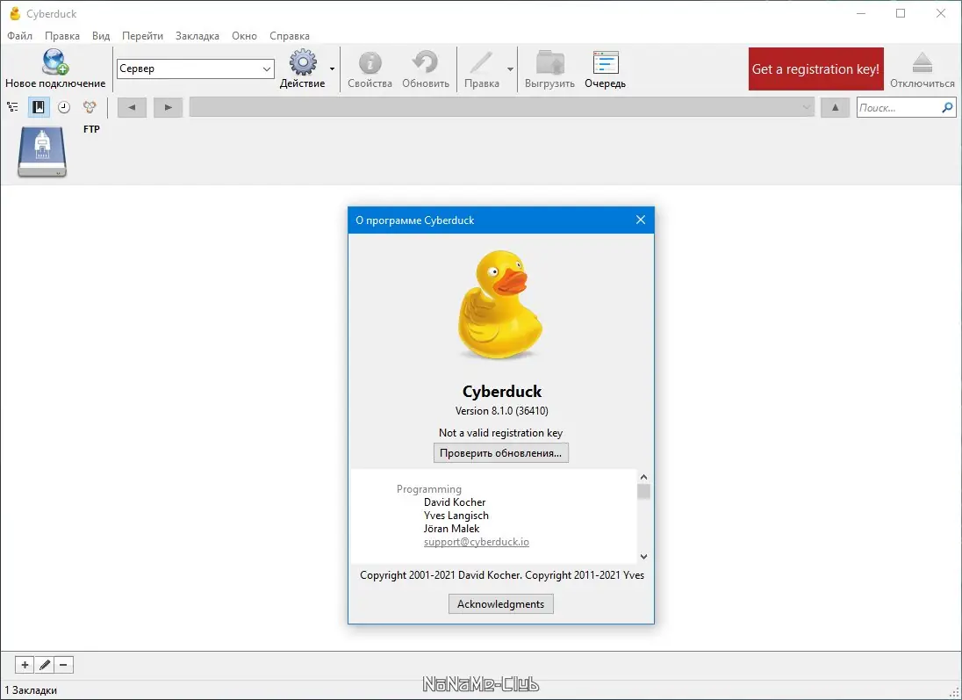Open the Закладка menu

pos(197,36)
